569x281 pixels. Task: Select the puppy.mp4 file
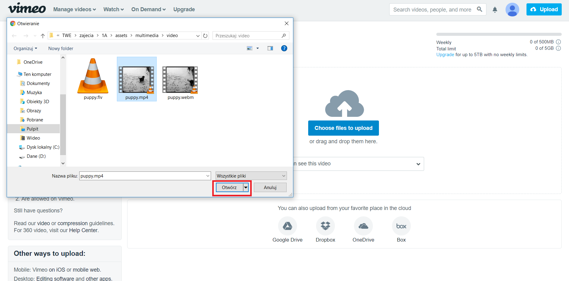tap(137, 79)
